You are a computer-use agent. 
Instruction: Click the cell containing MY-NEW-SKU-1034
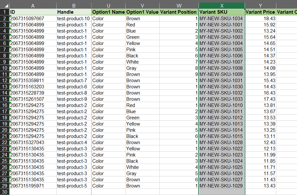coord(221,19)
